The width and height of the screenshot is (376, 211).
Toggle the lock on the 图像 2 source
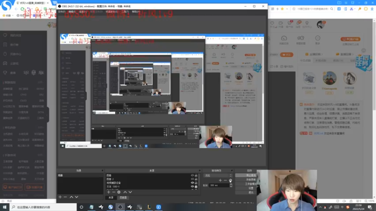pyautogui.click(x=196, y=179)
